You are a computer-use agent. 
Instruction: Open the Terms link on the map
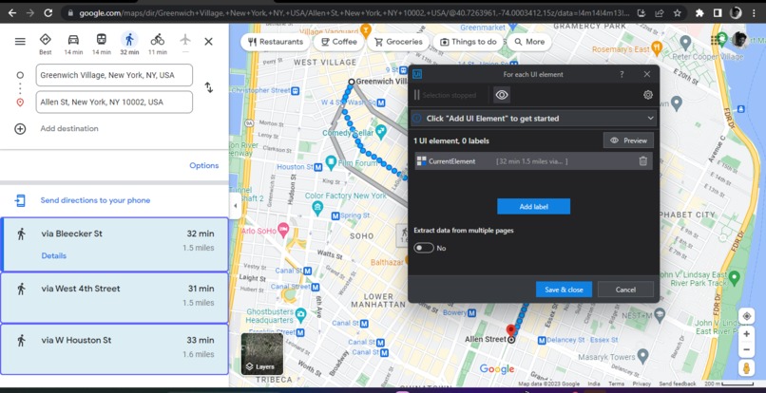pyautogui.click(x=616, y=384)
